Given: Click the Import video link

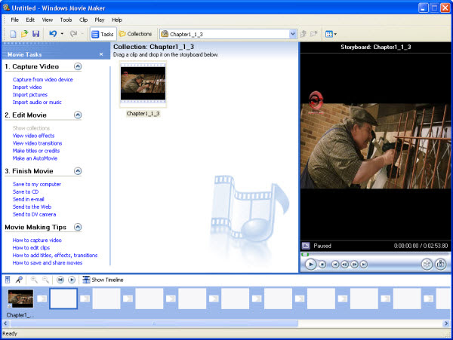Looking at the screenshot, I should tap(27, 87).
